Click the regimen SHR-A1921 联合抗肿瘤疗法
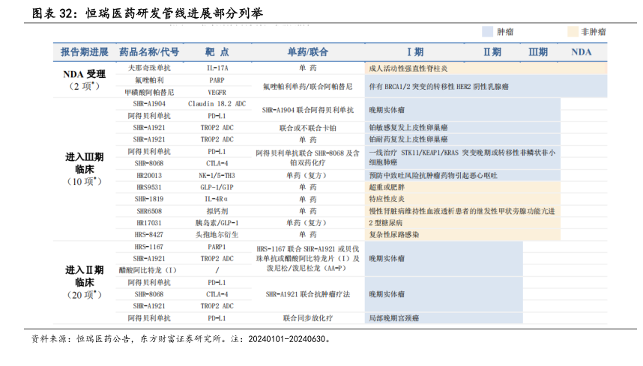The image size is (643, 366). [307, 294]
